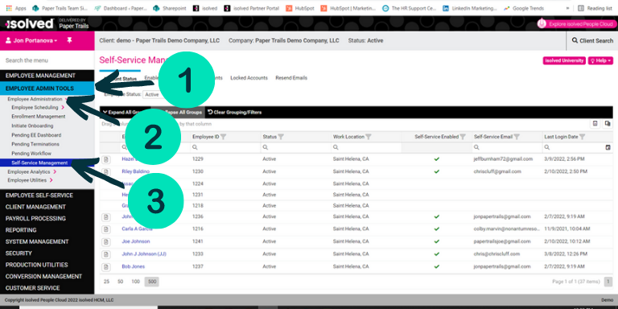The image size is (618, 309).
Task: Open the LinkedIn Marketing bookmark
Action: click(470, 8)
